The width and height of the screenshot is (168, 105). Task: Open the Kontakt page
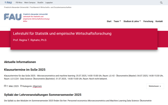click(159, 21)
